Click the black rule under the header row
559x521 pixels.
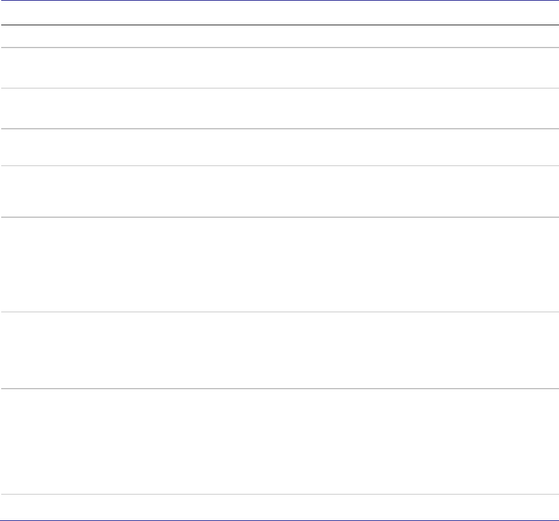[x=279, y=25]
